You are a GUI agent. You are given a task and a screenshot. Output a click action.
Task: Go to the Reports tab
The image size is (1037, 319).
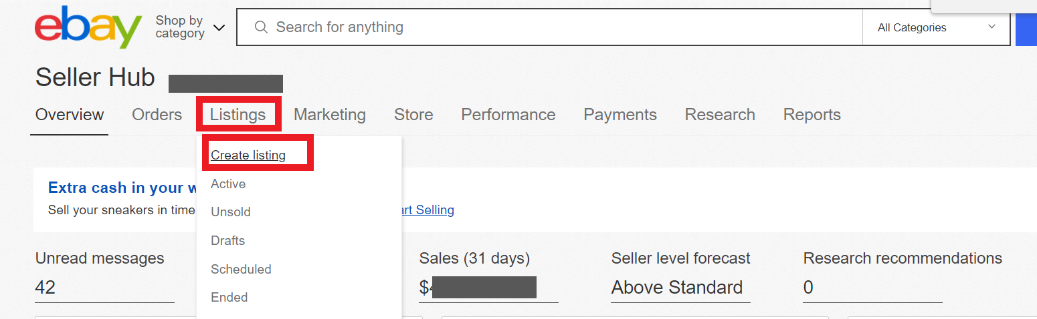pyautogui.click(x=812, y=115)
